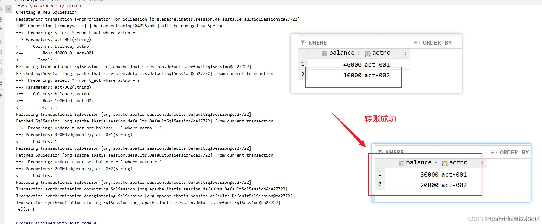
Task: Select the cell with balance 10000
Action: coord(335,75)
